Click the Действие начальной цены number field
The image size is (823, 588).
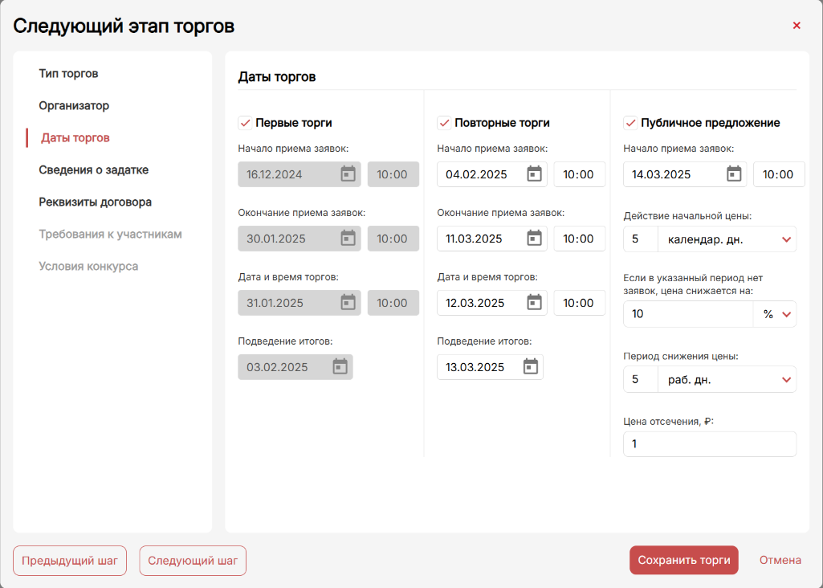click(x=641, y=239)
